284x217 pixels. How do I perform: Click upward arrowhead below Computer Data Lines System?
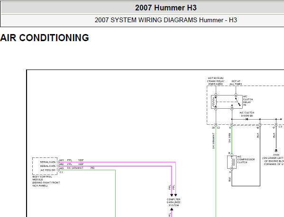click(x=172, y=209)
